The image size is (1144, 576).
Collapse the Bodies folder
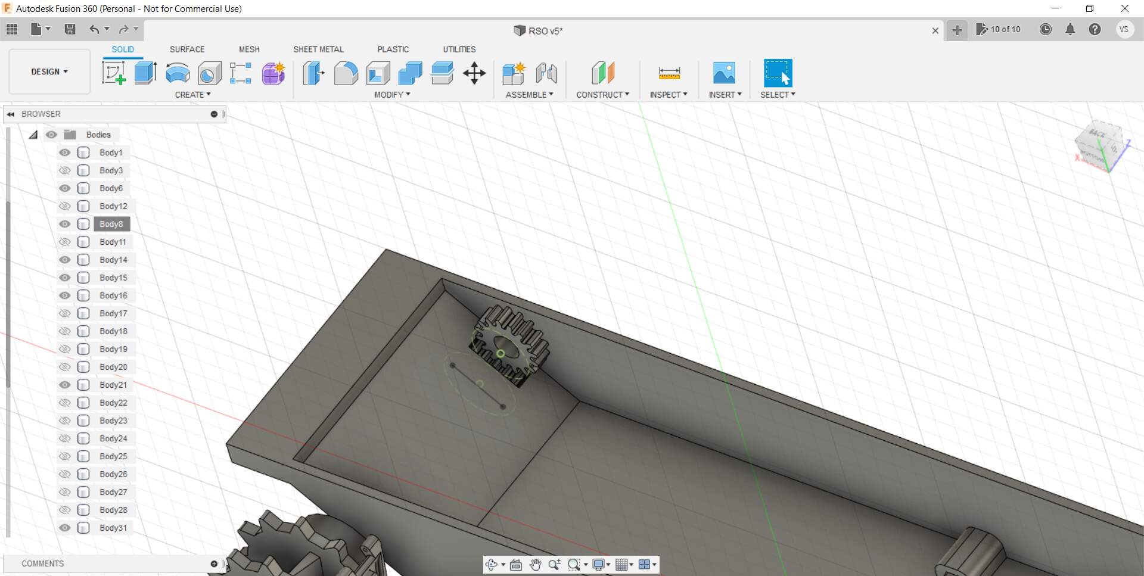tap(33, 135)
